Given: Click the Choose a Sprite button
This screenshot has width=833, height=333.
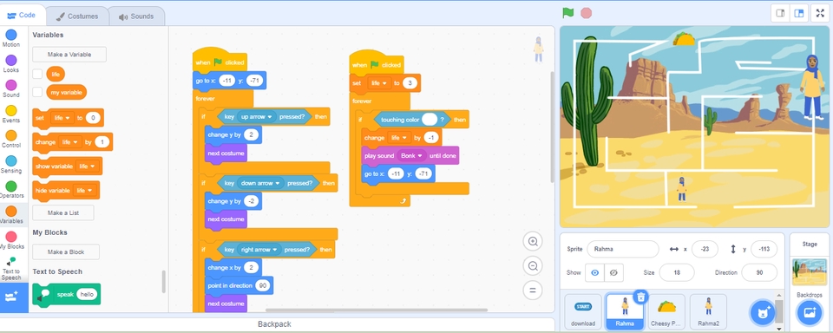Looking at the screenshot, I should tap(763, 312).
